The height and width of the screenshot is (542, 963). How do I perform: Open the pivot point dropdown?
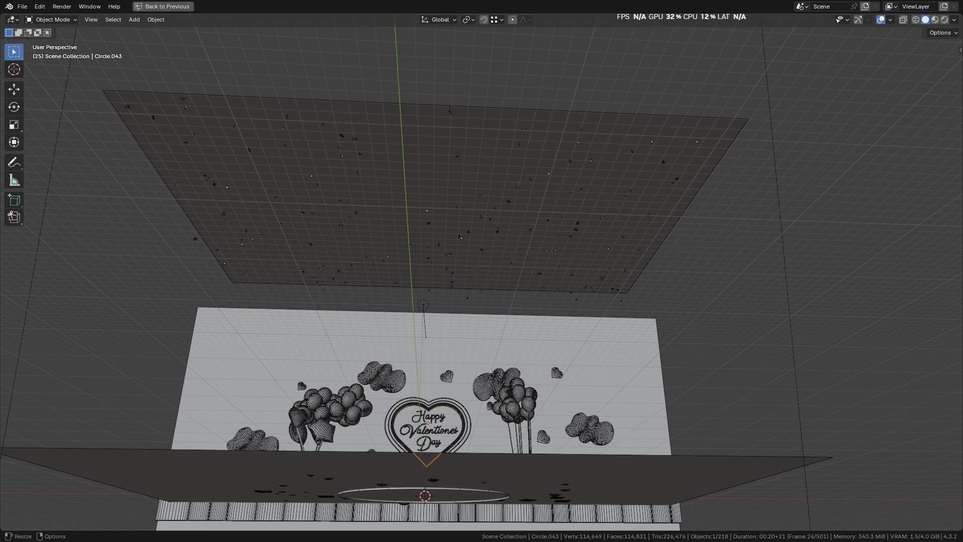[x=468, y=20]
